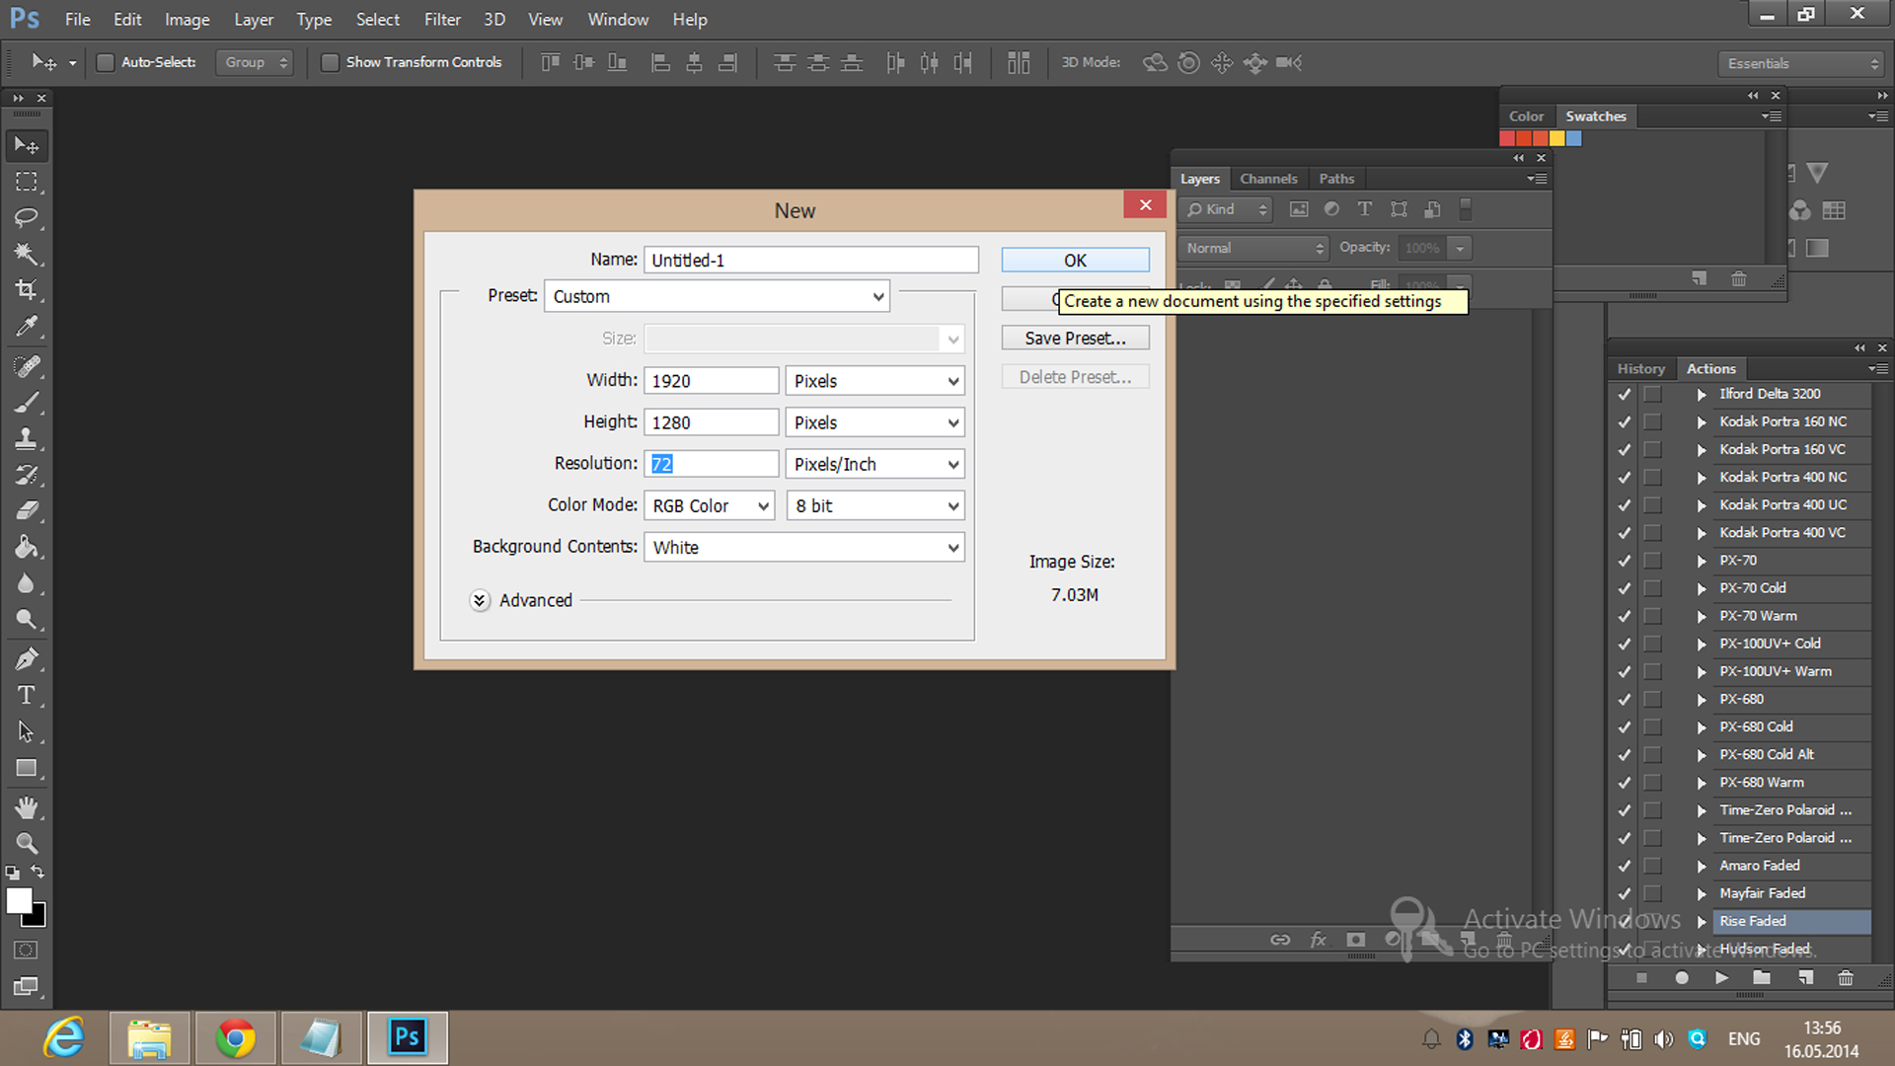Select the Horizontal Type tool
1895x1066 pixels.
click(x=27, y=695)
